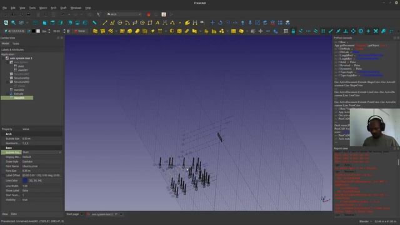Toggle snap to parallel icon

coord(316,31)
